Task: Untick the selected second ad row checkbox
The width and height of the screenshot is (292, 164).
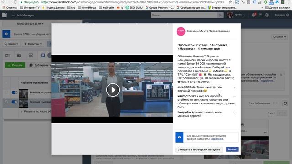Action: pyautogui.click(x=6, y=102)
